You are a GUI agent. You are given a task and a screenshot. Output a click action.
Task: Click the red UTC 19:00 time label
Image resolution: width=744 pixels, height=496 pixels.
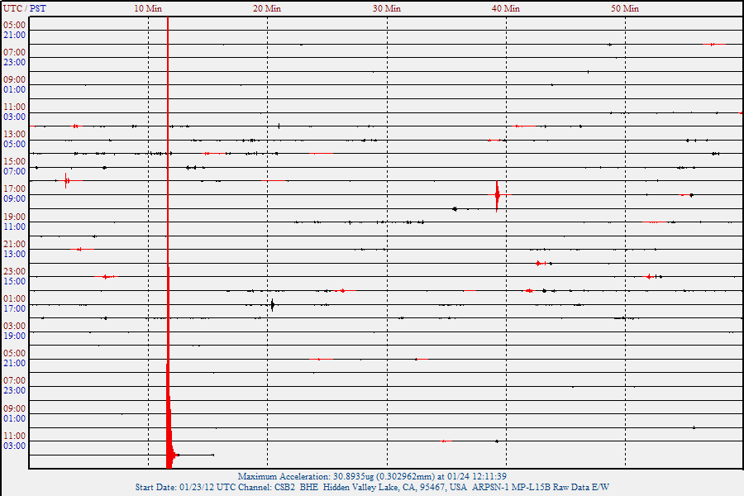(x=14, y=217)
